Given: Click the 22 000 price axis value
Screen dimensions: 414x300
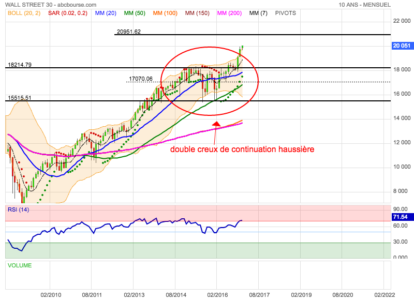Looking at the screenshot, I should (x=402, y=21).
